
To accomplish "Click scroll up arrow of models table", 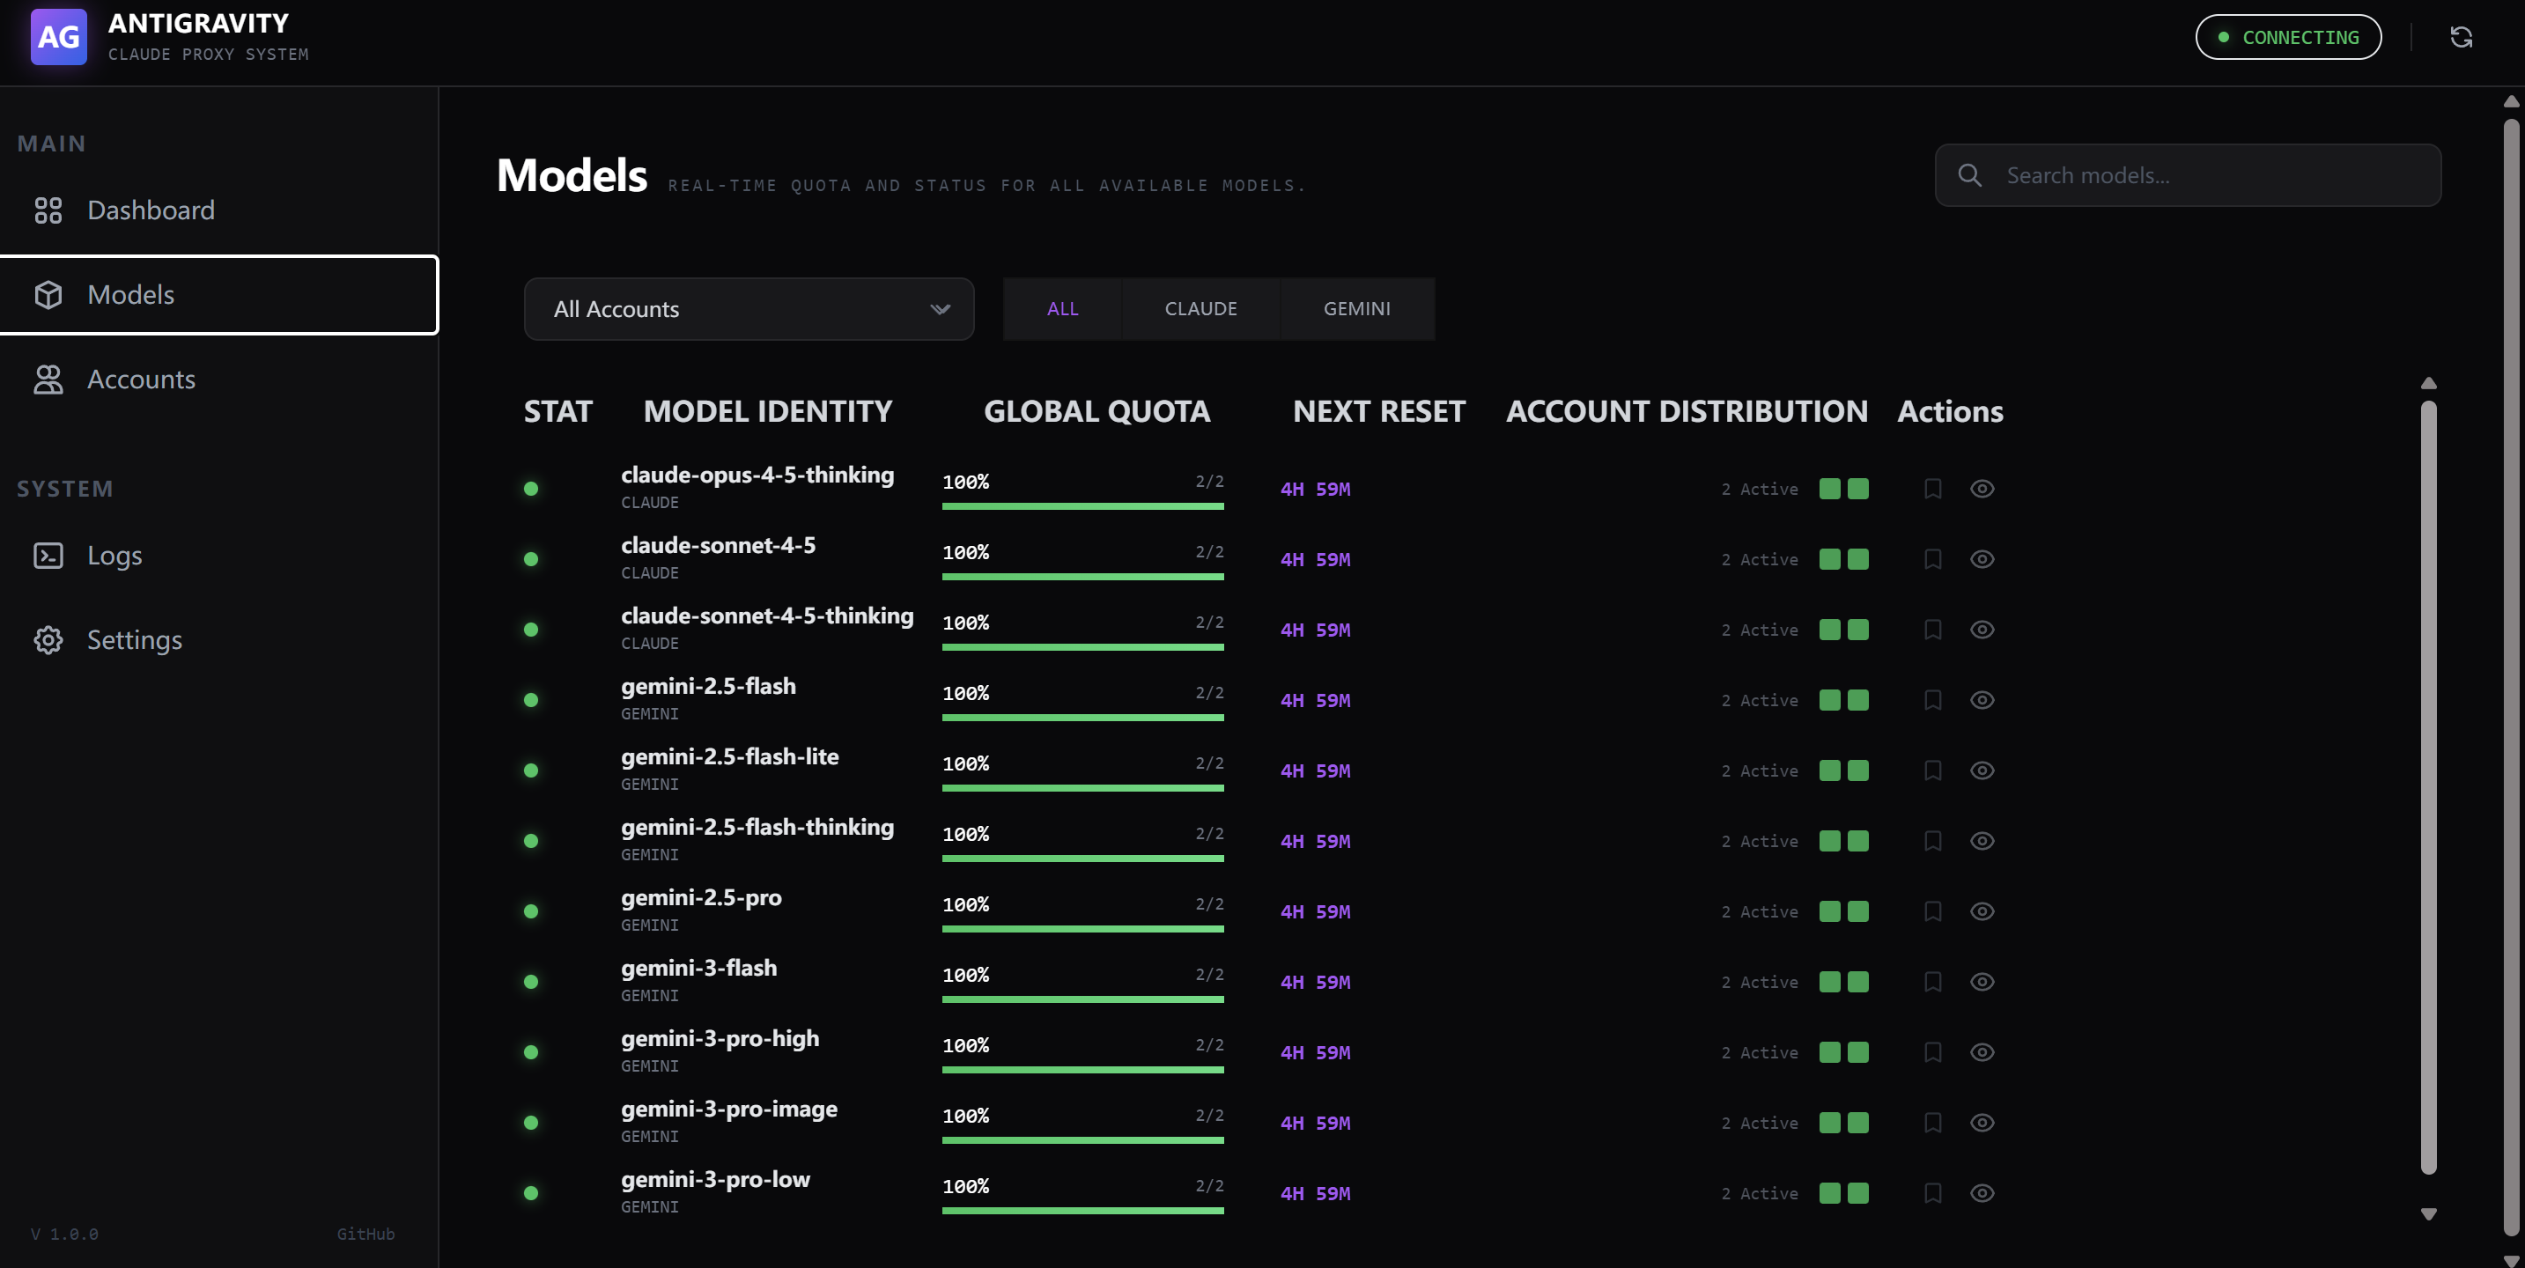I will [2428, 383].
